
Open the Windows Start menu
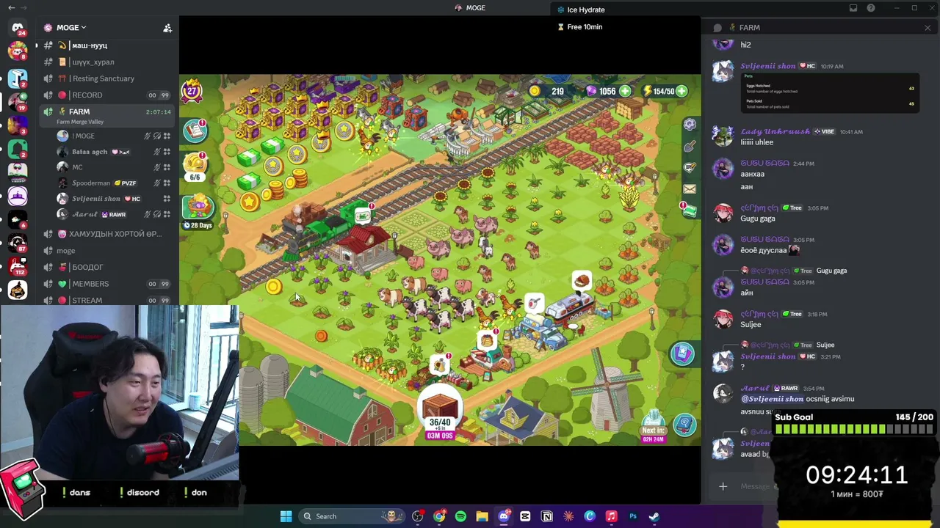(x=286, y=516)
